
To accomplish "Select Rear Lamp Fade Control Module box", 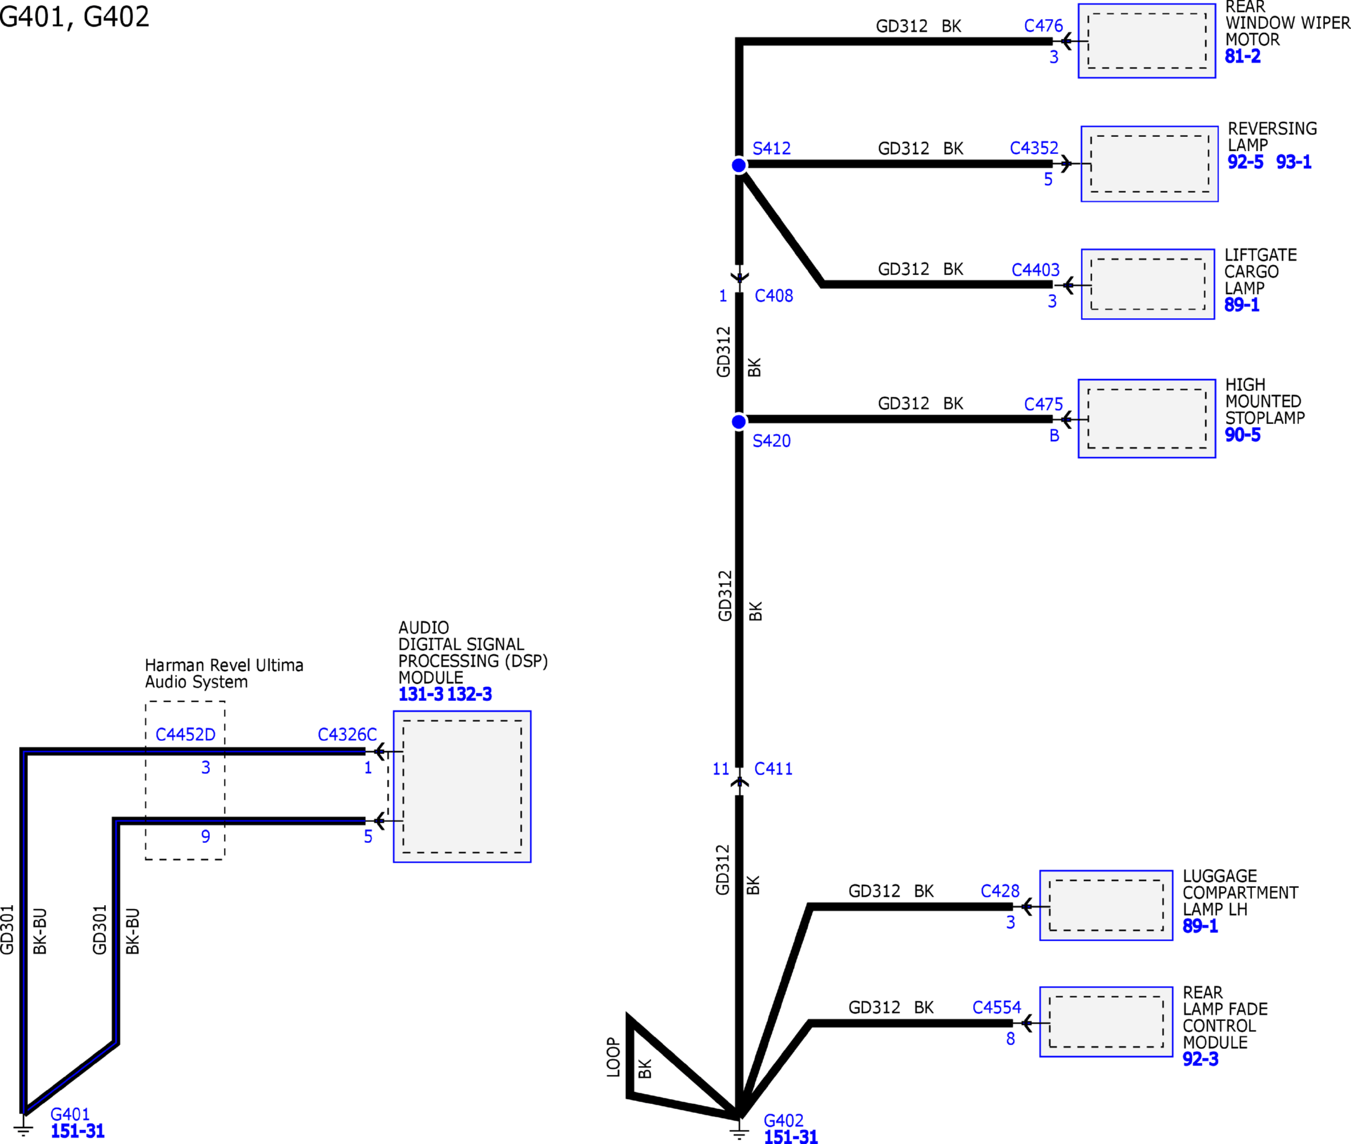I will click(1106, 1022).
